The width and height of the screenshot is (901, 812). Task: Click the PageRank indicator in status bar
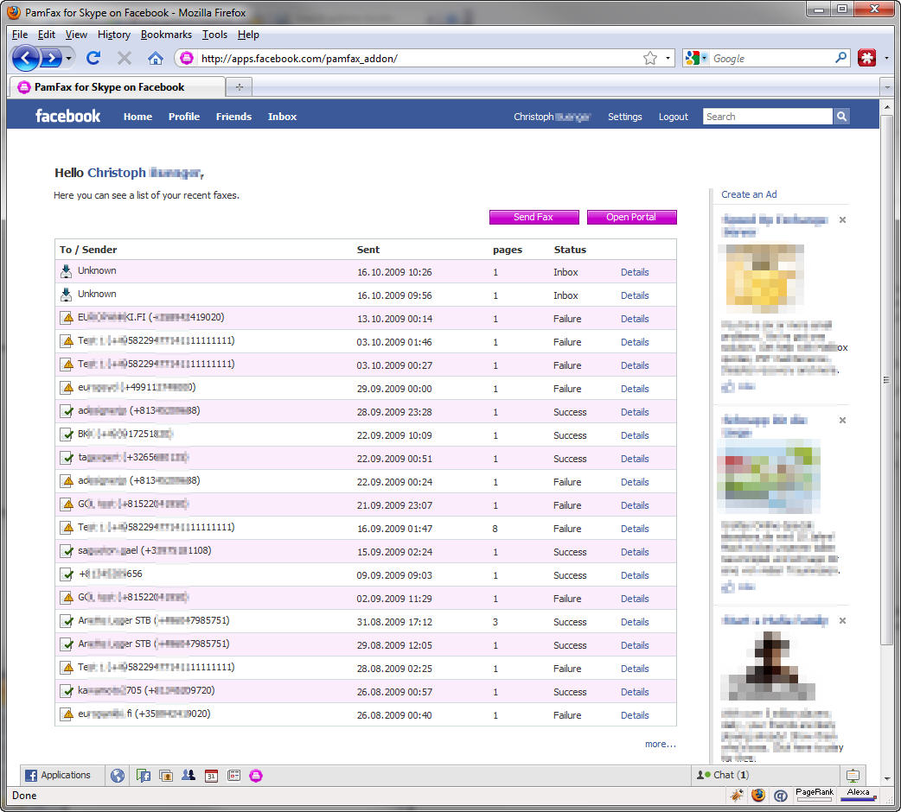(x=815, y=795)
